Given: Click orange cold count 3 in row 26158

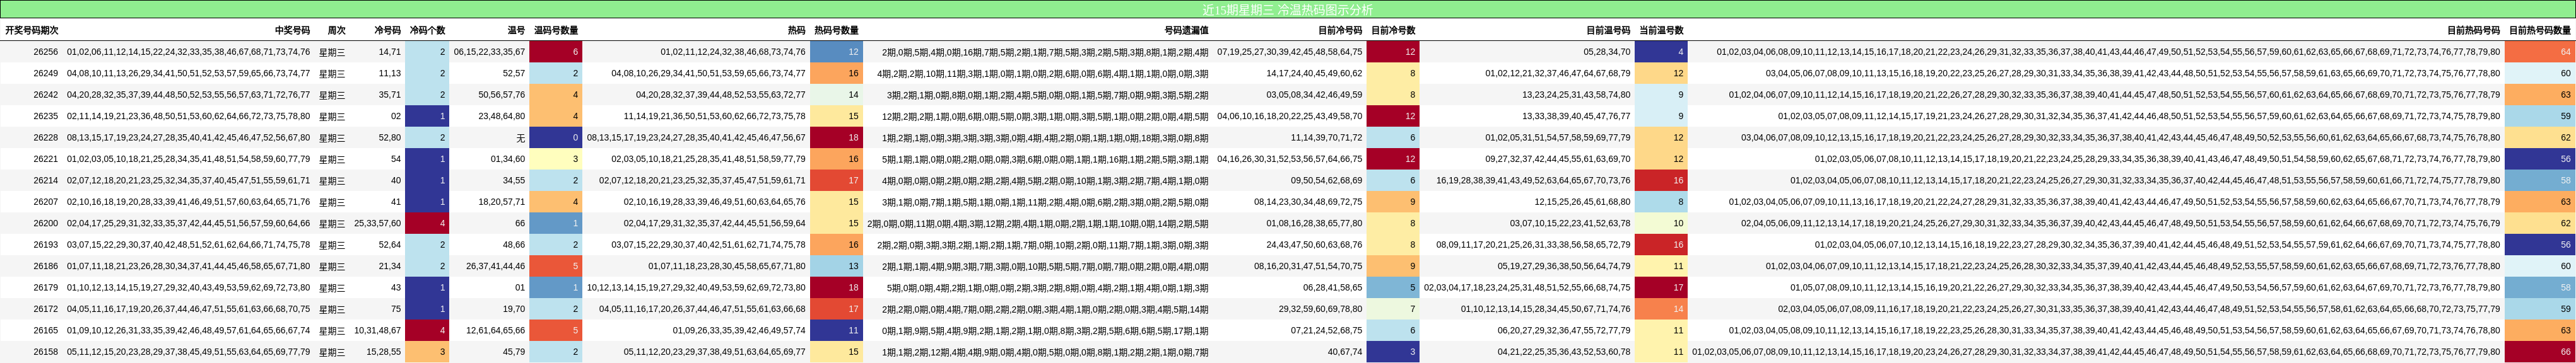Looking at the screenshot, I should pyautogui.click(x=428, y=352).
